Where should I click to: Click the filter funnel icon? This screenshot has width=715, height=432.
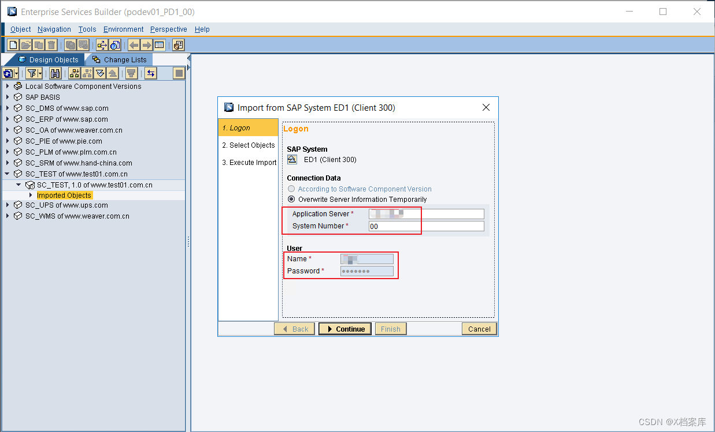coord(32,73)
